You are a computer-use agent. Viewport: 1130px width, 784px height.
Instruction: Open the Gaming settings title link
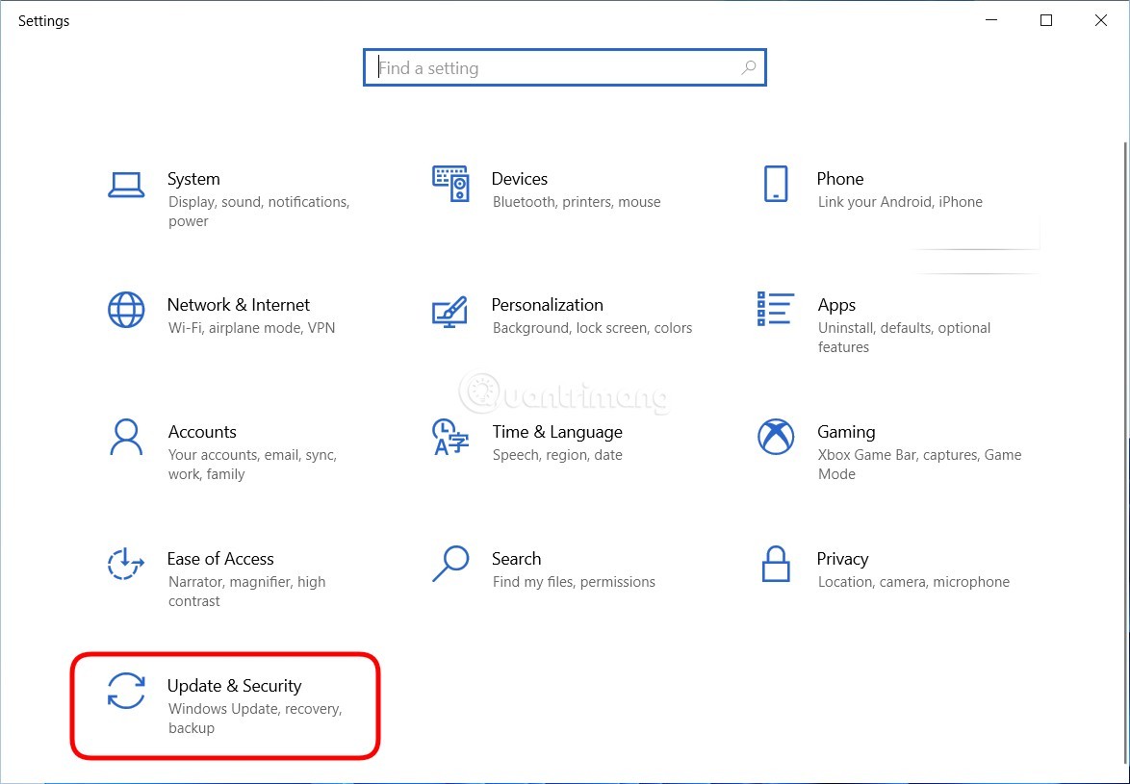pos(846,432)
